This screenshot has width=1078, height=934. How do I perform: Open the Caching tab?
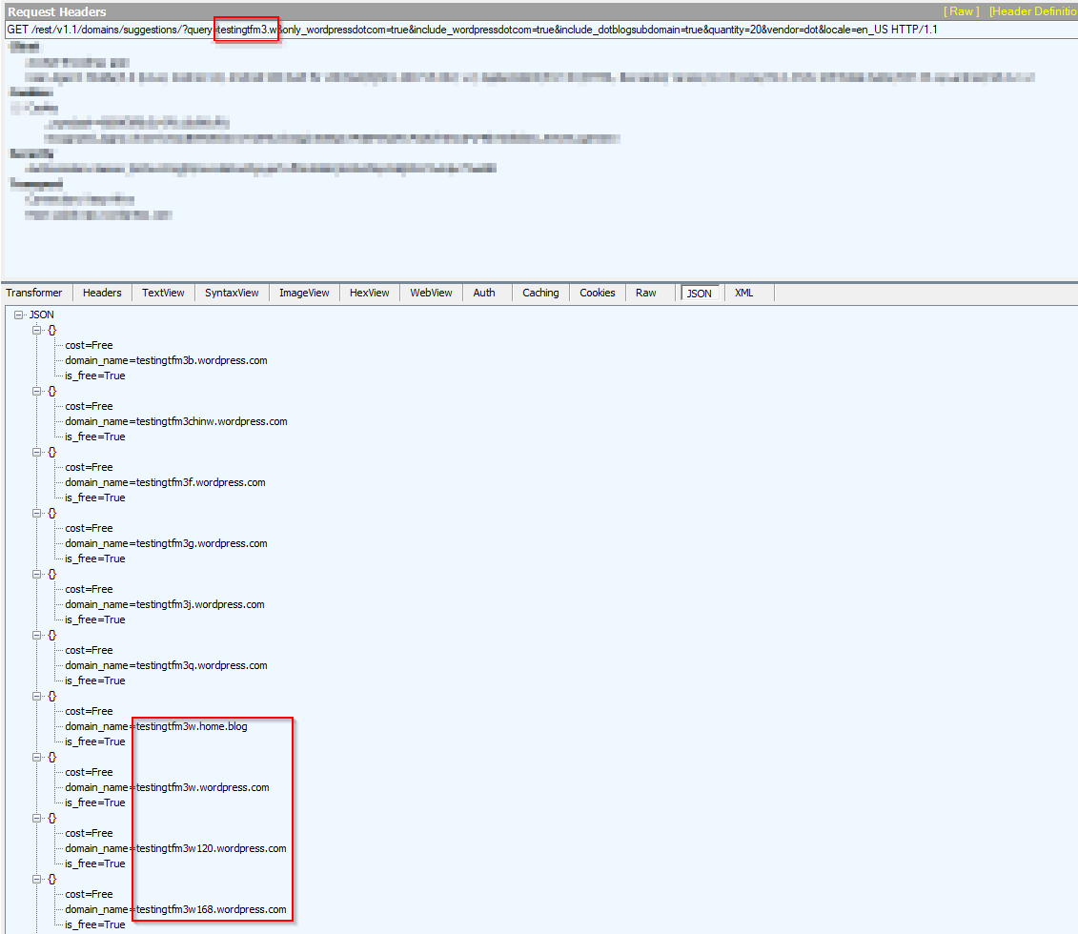pos(540,293)
